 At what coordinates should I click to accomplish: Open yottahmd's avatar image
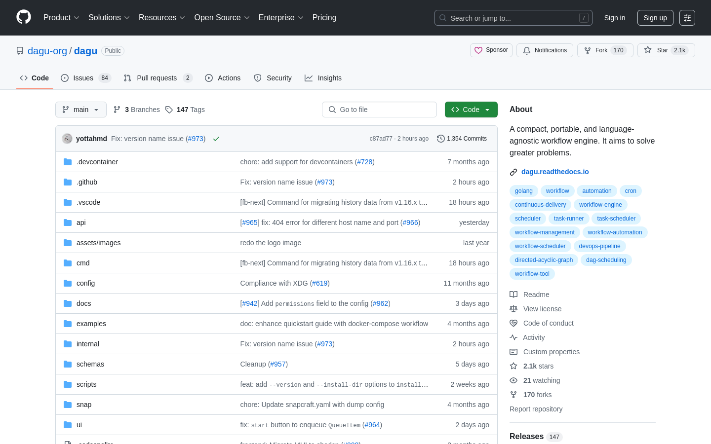[67, 139]
